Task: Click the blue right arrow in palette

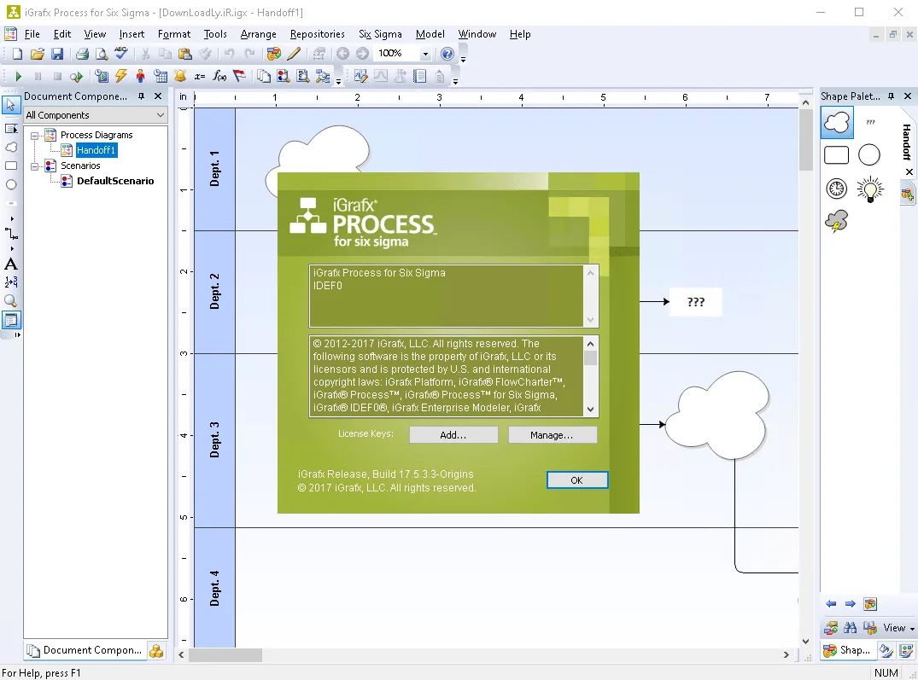Action: (850, 604)
